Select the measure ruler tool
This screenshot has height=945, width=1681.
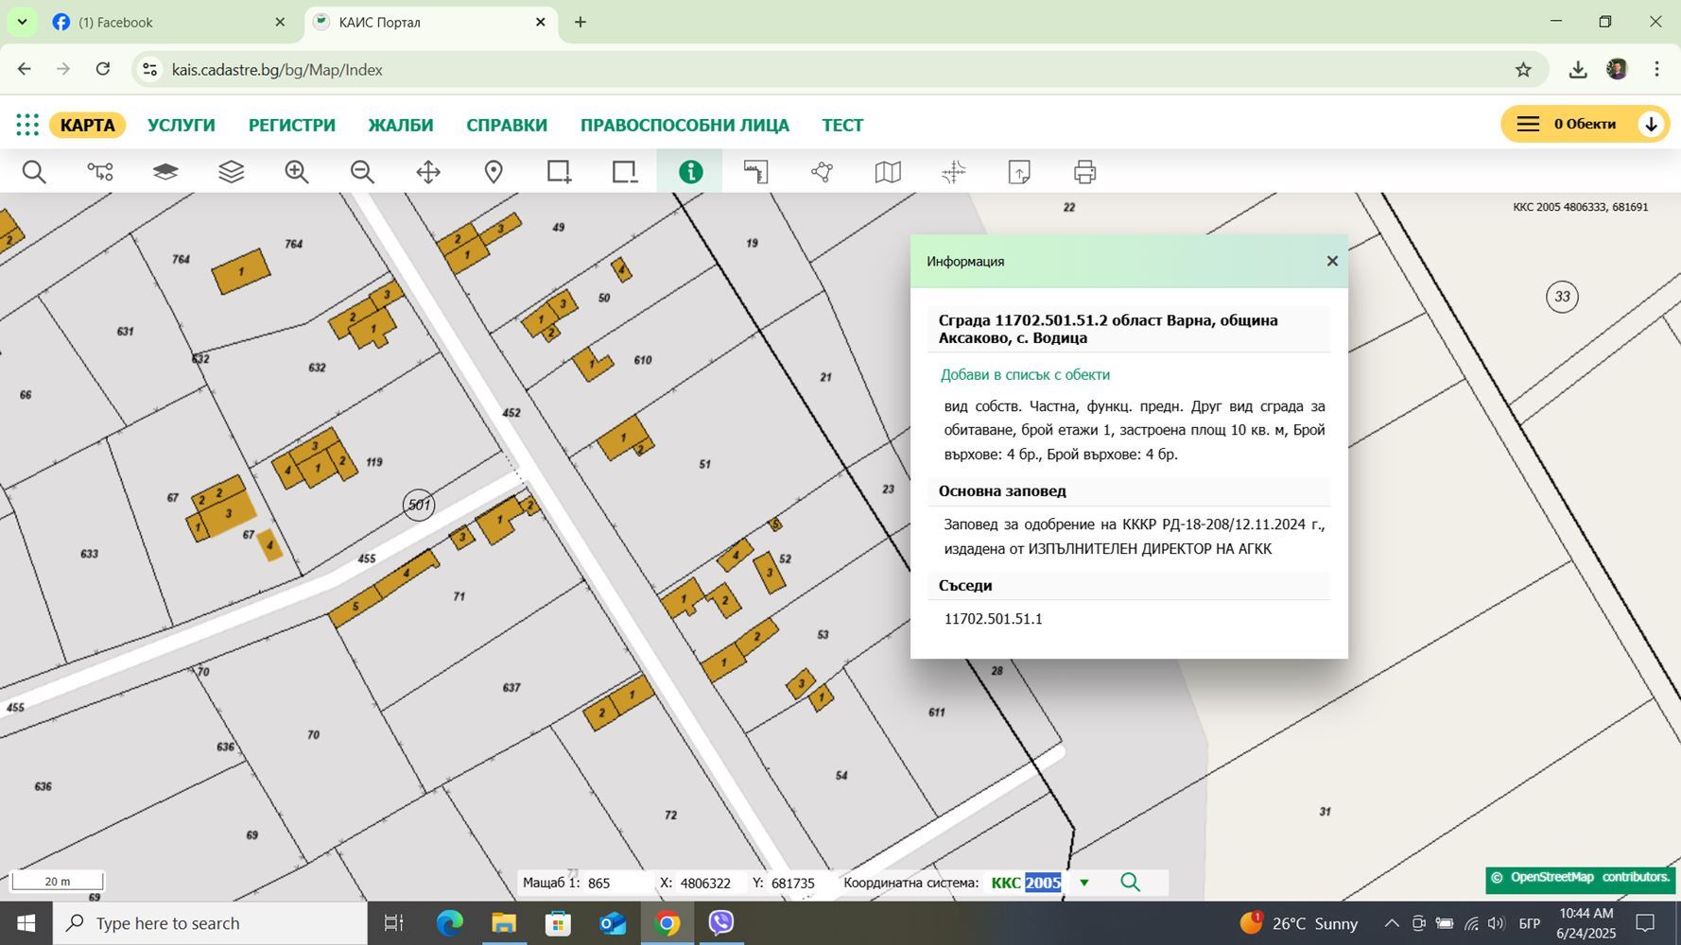coord(756,172)
